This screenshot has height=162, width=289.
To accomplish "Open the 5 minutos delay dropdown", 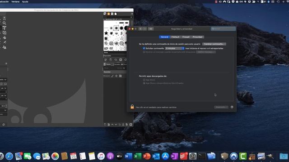I will (175, 49).
